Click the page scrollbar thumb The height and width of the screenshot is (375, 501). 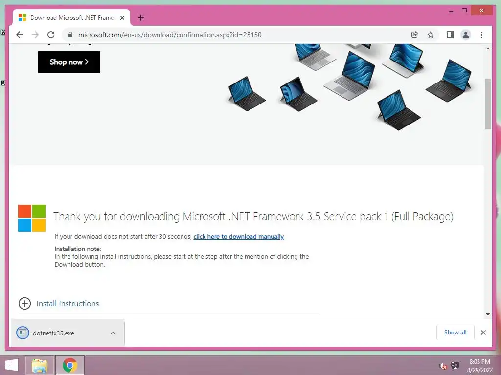click(x=488, y=104)
